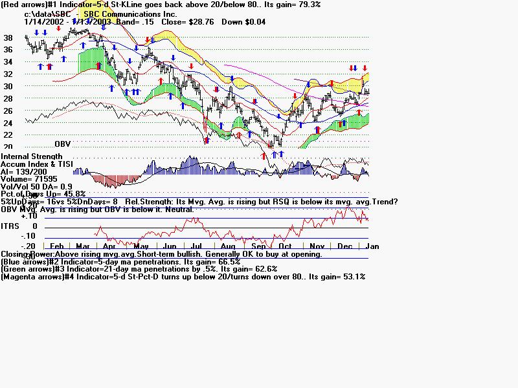
Task: Click the Closing Power status message
Action: (x=161, y=254)
